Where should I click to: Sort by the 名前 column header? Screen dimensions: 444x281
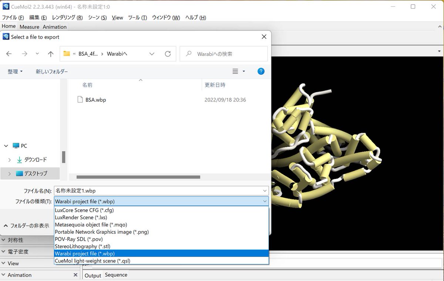(x=87, y=85)
